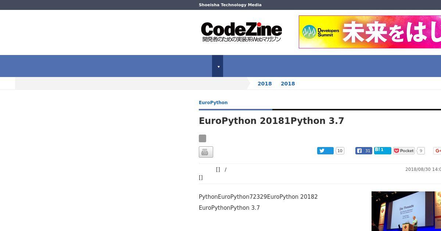Image resolution: width=441 pixels, height=231 pixels.
Task: Save the article to Pocket
Action: tap(404, 151)
